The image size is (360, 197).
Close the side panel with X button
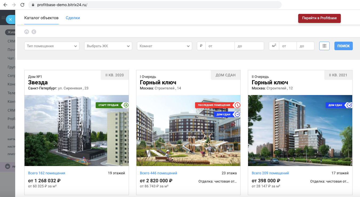(x=10, y=19)
